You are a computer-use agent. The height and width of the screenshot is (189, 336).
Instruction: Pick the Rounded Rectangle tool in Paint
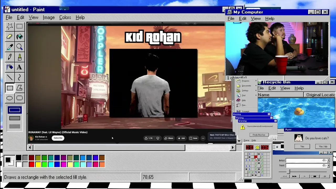pos(19,98)
